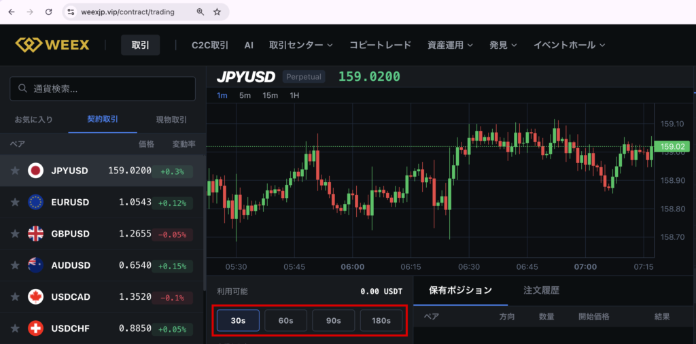This screenshot has height=344, width=696.
Task: Click the 1.3520 price for USDCAD
Action: [x=135, y=297]
